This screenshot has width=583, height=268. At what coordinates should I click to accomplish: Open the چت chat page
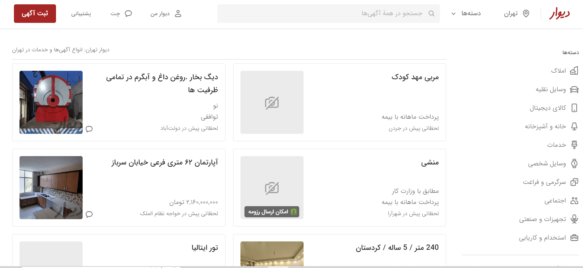[x=121, y=14]
